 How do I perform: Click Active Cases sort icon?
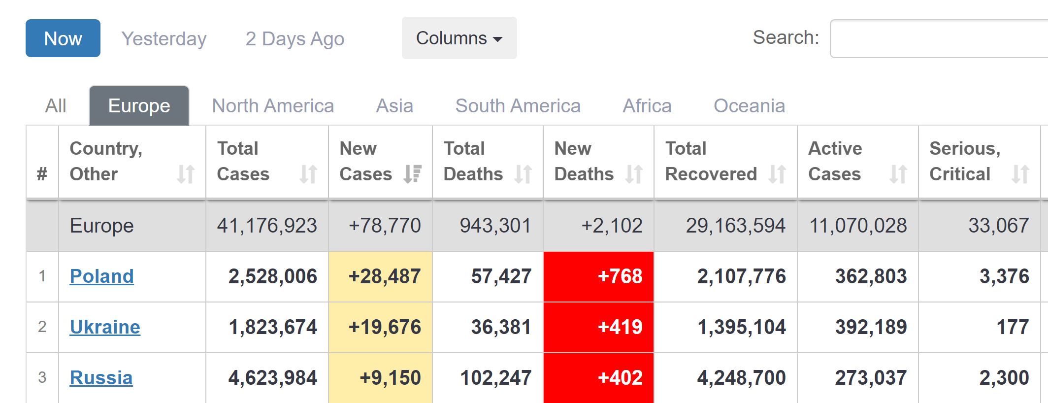(898, 174)
